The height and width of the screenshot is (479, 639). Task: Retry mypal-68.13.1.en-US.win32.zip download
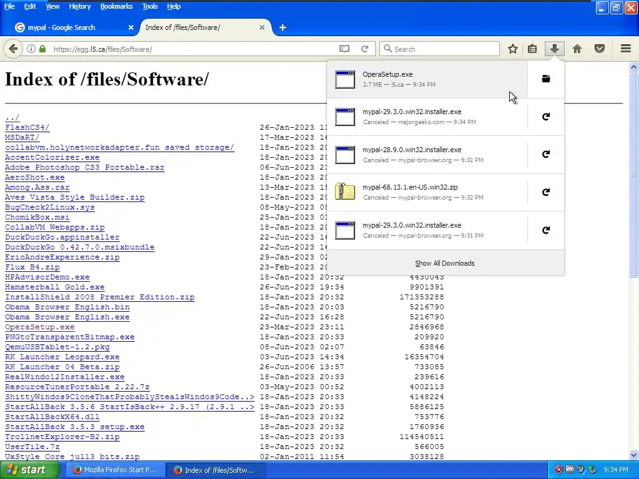point(546,192)
